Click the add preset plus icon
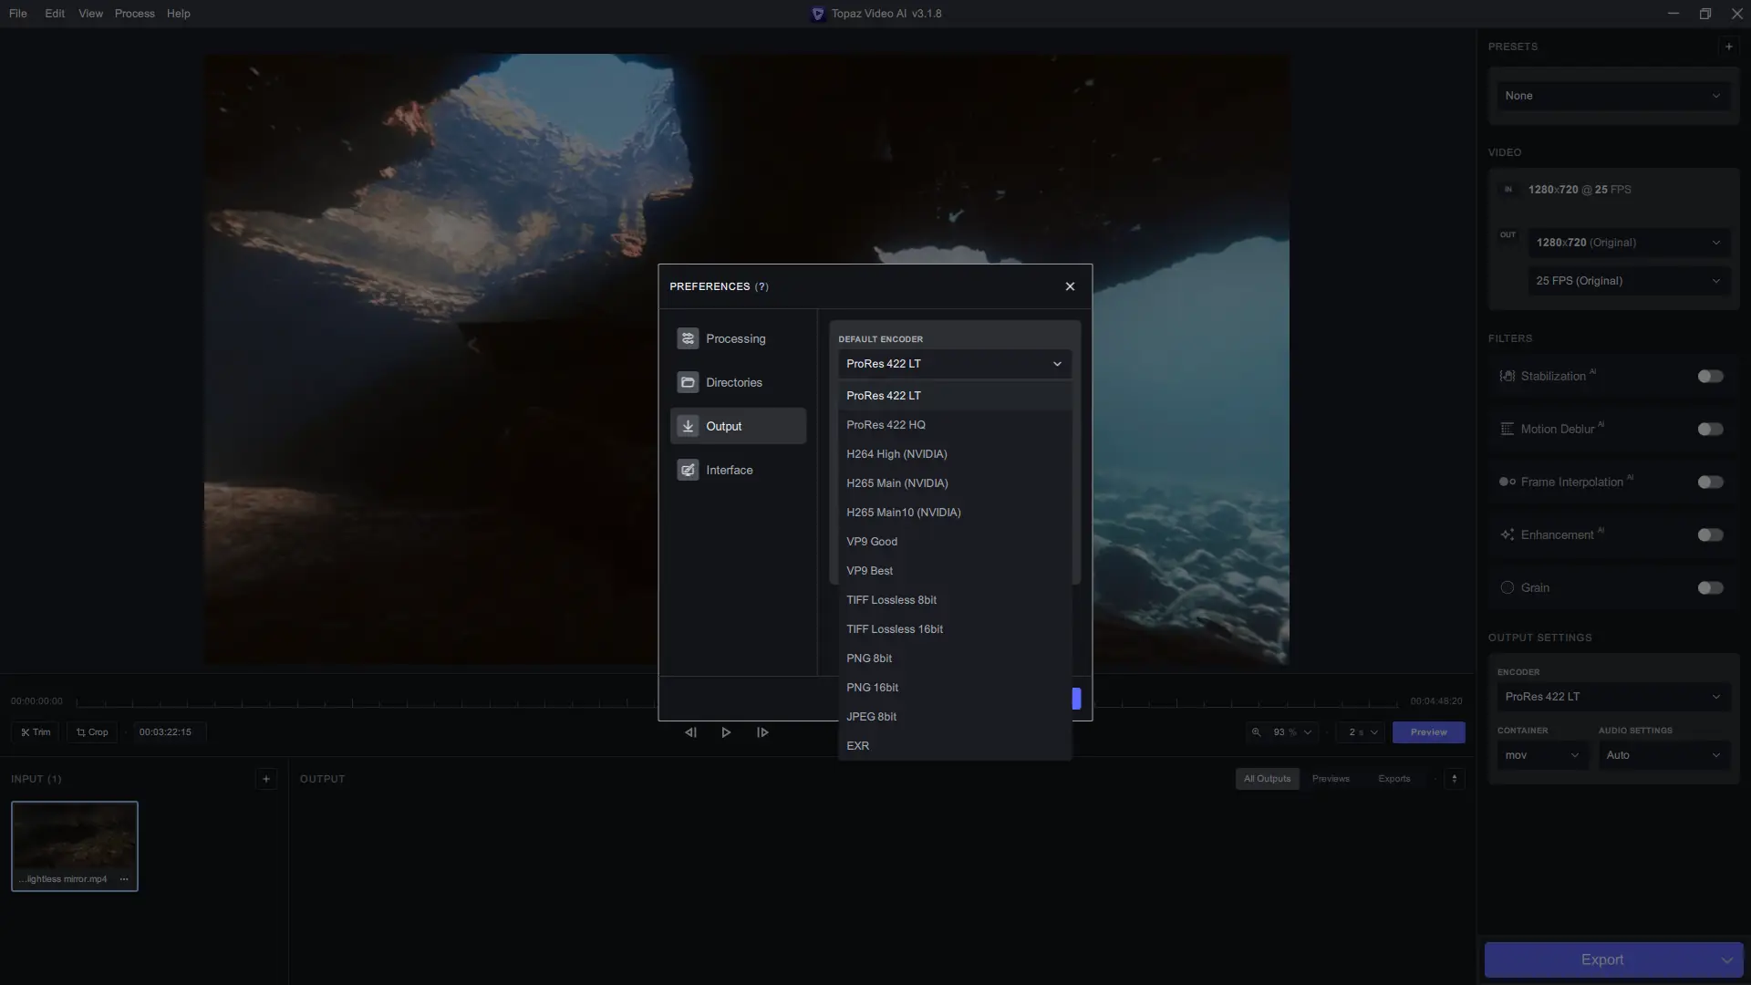Screen dimensions: 1751x985 (1728, 47)
